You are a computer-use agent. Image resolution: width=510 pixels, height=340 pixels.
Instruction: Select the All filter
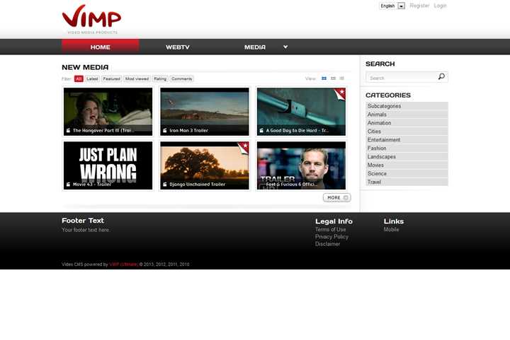tap(79, 79)
